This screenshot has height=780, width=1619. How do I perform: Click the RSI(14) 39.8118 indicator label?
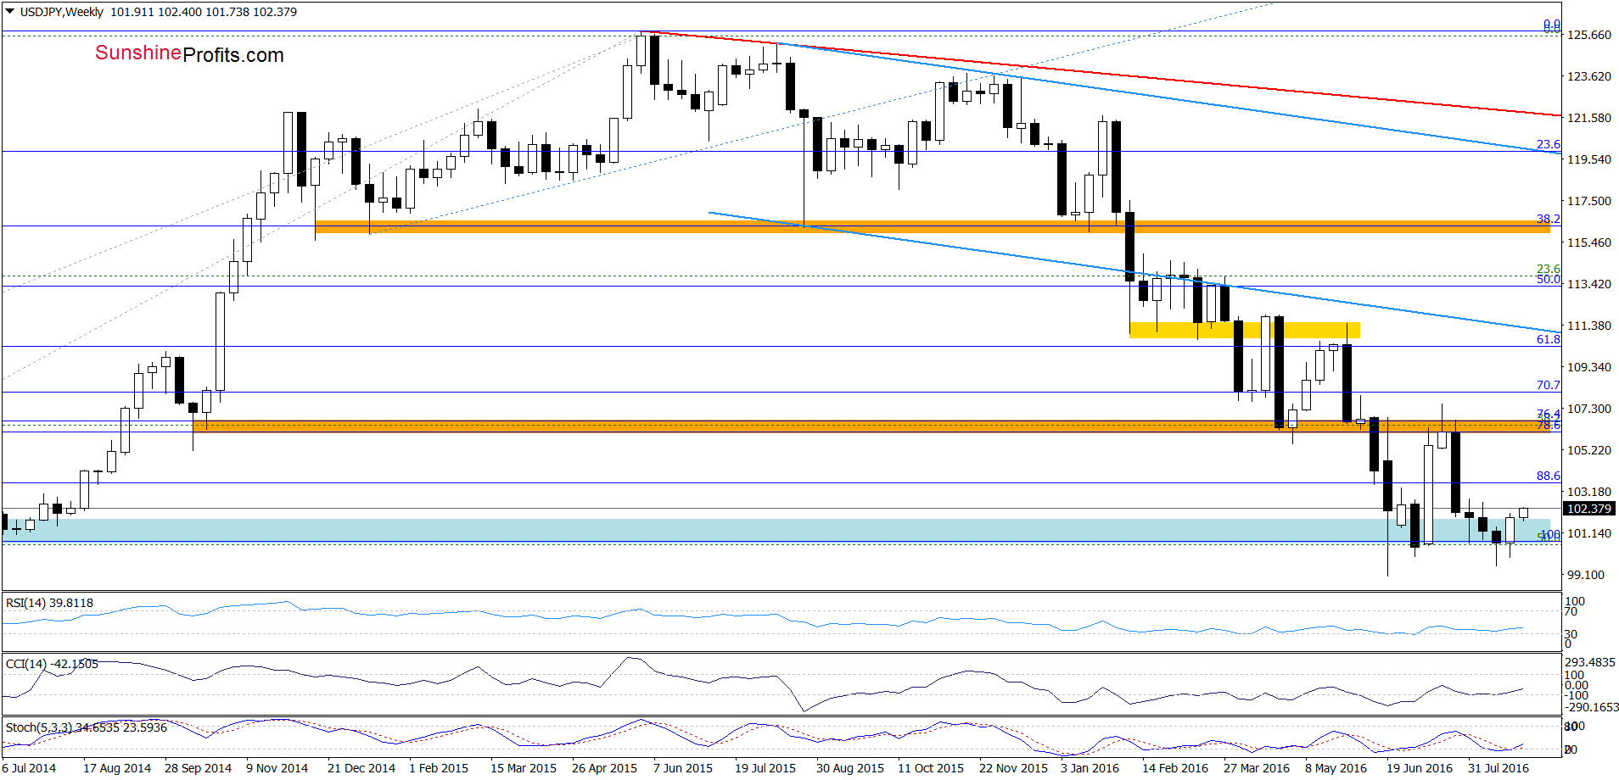pos(49,603)
